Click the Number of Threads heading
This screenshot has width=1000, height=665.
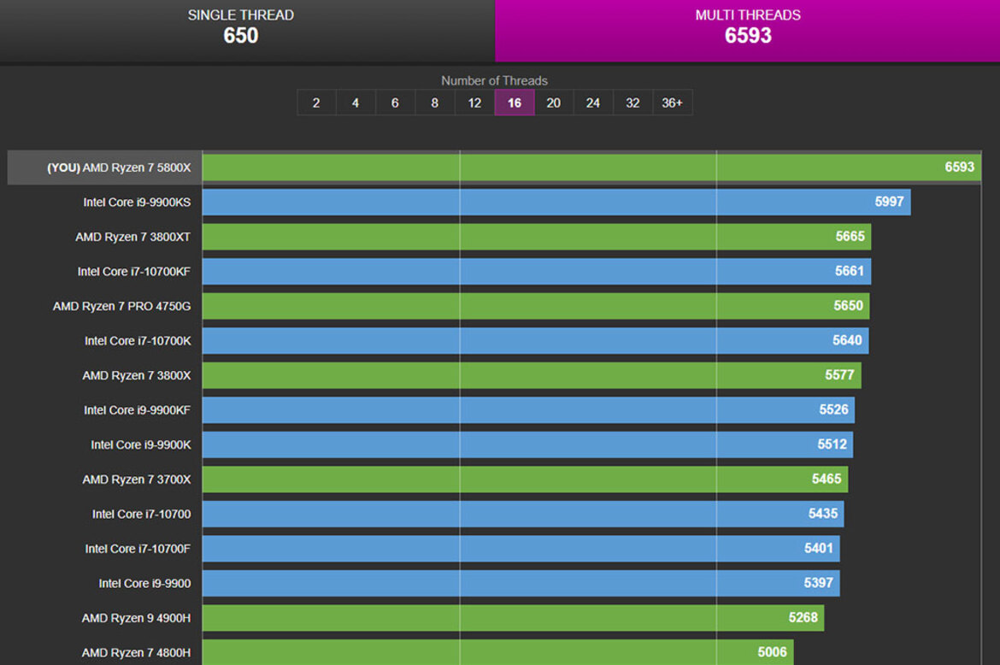point(494,81)
